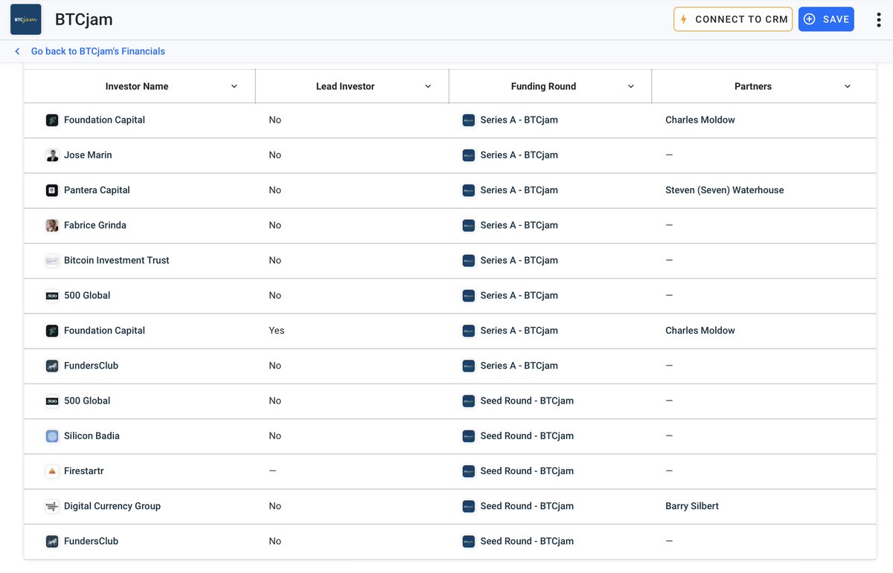The width and height of the screenshot is (893, 573).
Task: Click the round icon in Bitcoin Investment Trust row
Action: (469, 260)
